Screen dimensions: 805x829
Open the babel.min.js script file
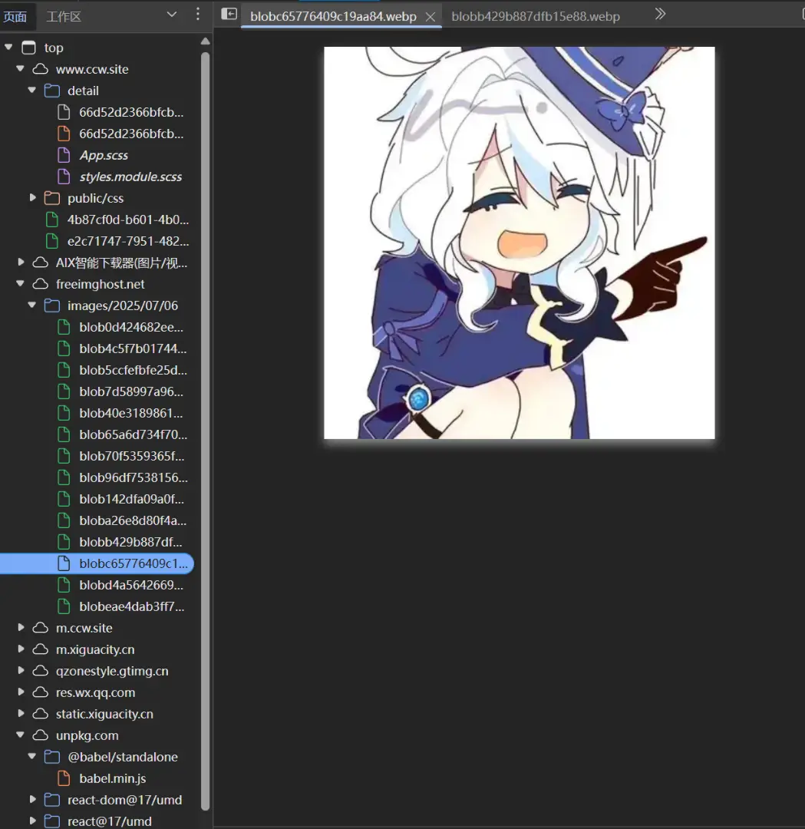coord(113,778)
